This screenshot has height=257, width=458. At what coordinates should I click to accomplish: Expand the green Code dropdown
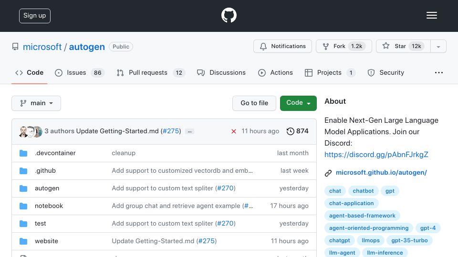coord(298,103)
